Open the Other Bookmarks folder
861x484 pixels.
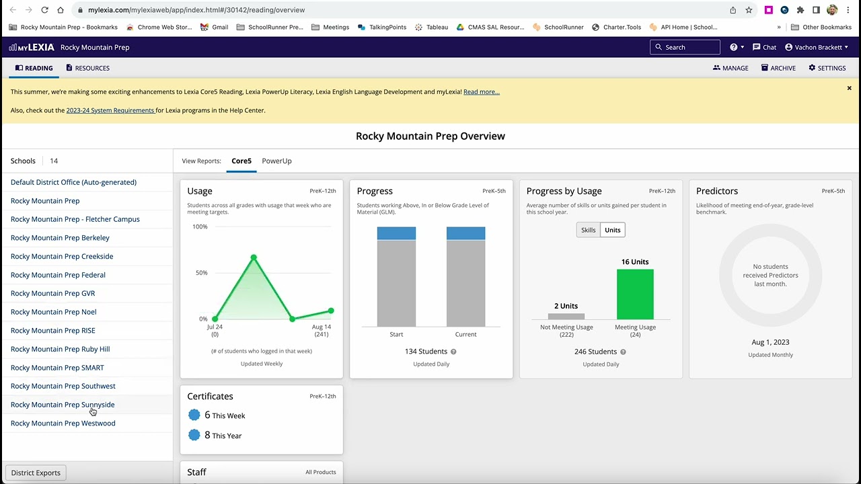click(821, 28)
